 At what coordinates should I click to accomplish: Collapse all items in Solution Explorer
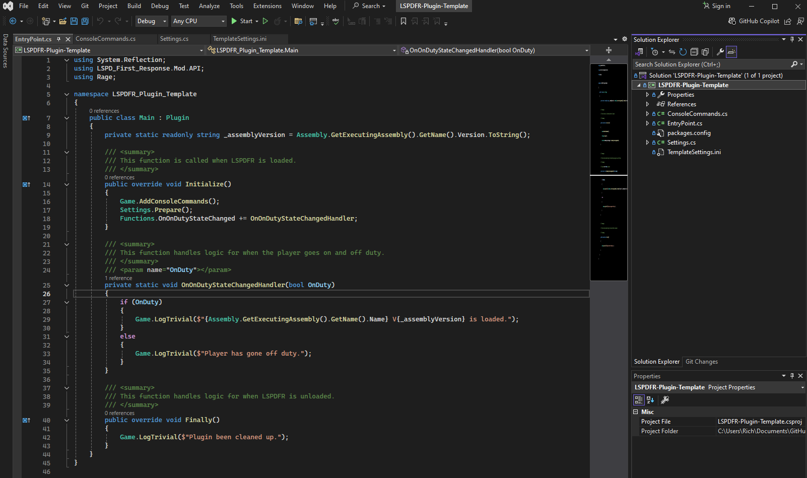tap(694, 52)
